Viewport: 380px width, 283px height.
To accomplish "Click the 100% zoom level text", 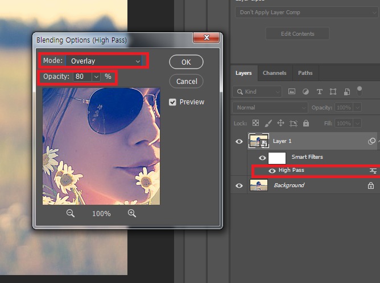I will [x=101, y=214].
